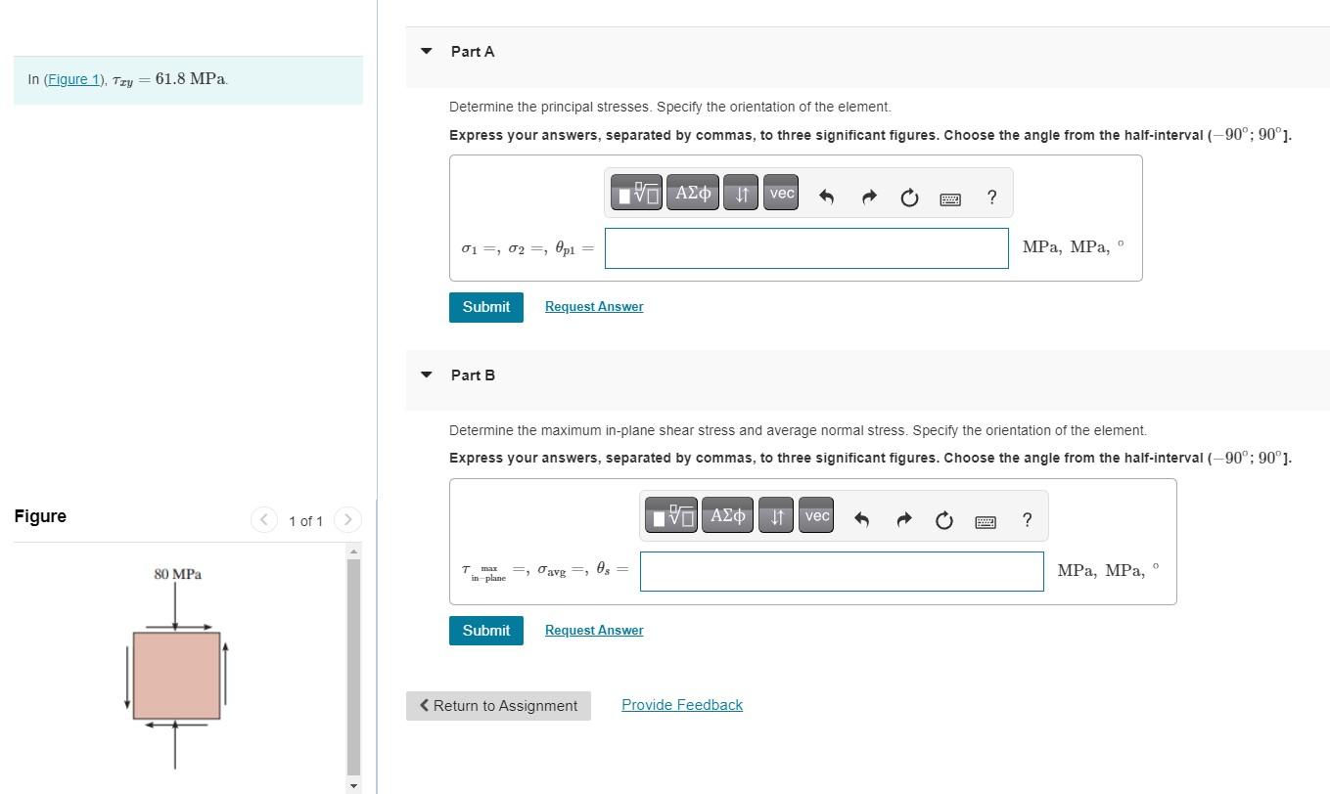Click the figure panel scrollbar down arrow
The height and width of the screenshot is (794, 1330).
352,786
